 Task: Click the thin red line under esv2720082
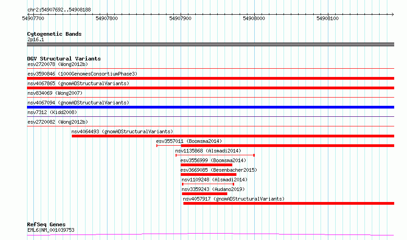(x=210, y=126)
